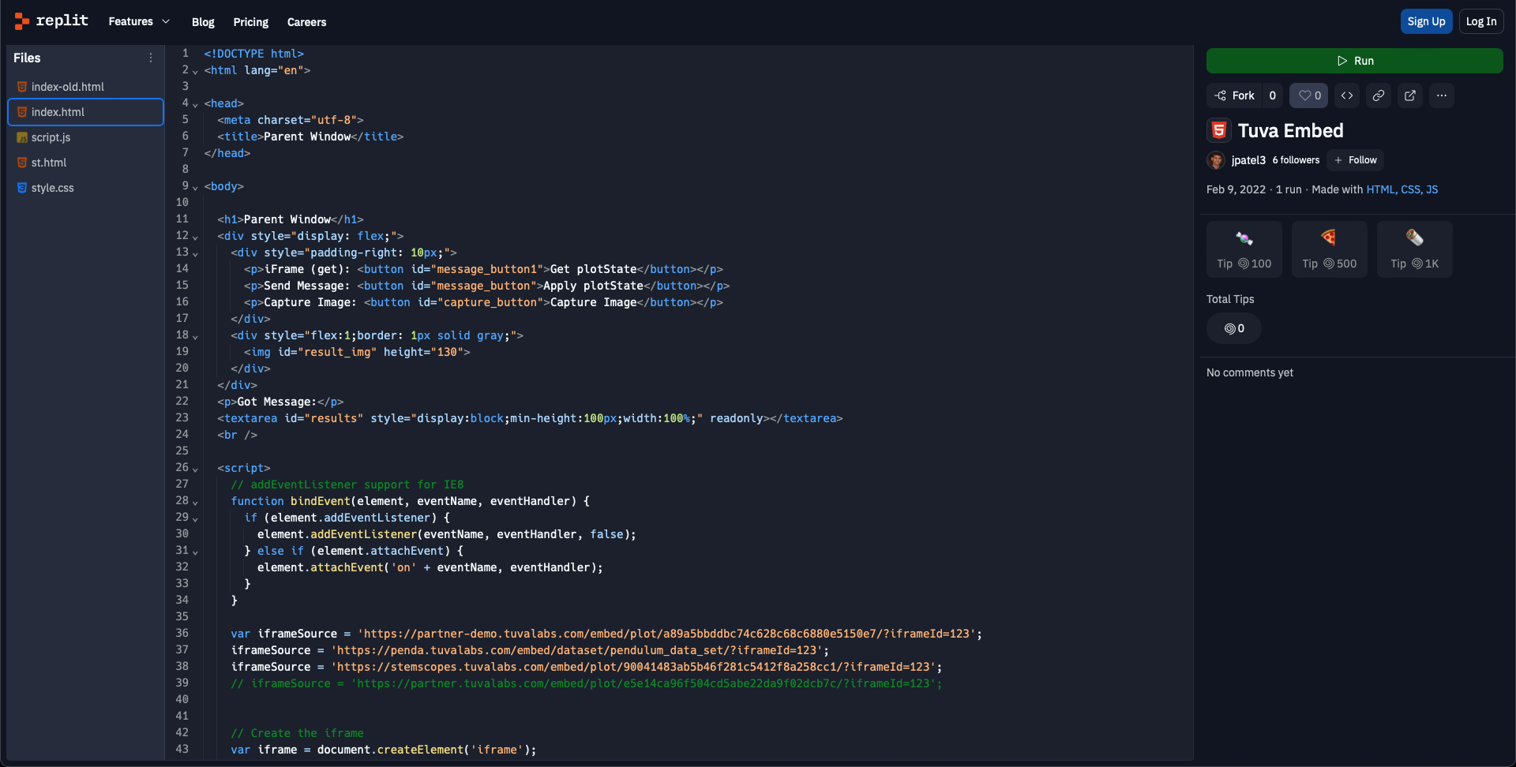
Task: Click the Total Tips cycles counter
Action: click(1234, 328)
